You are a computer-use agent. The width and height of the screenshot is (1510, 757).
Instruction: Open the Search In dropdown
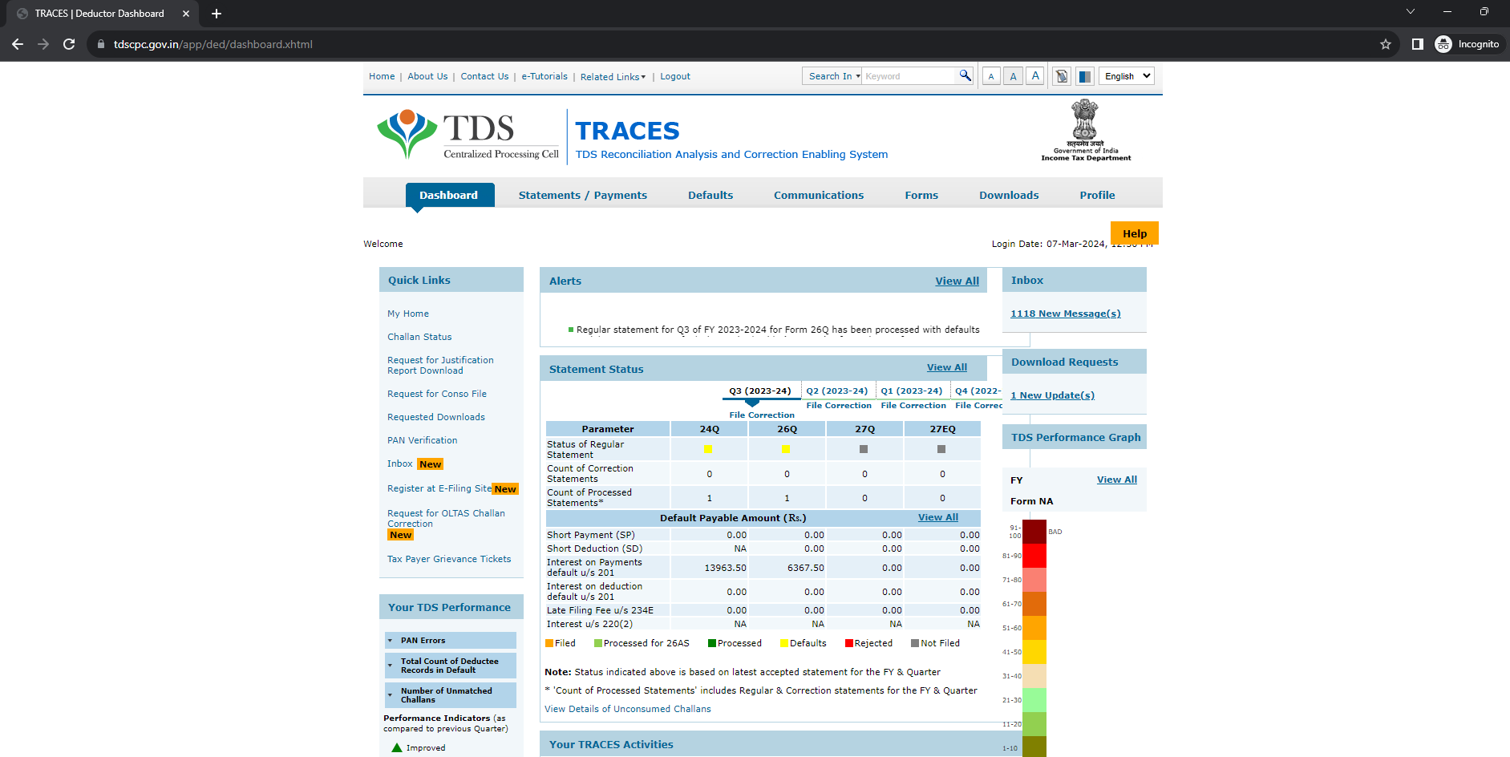point(832,76)
